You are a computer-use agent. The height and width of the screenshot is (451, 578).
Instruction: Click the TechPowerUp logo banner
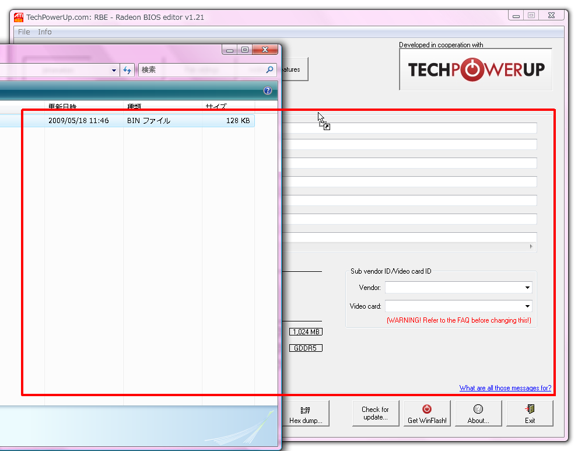[475, 69]
